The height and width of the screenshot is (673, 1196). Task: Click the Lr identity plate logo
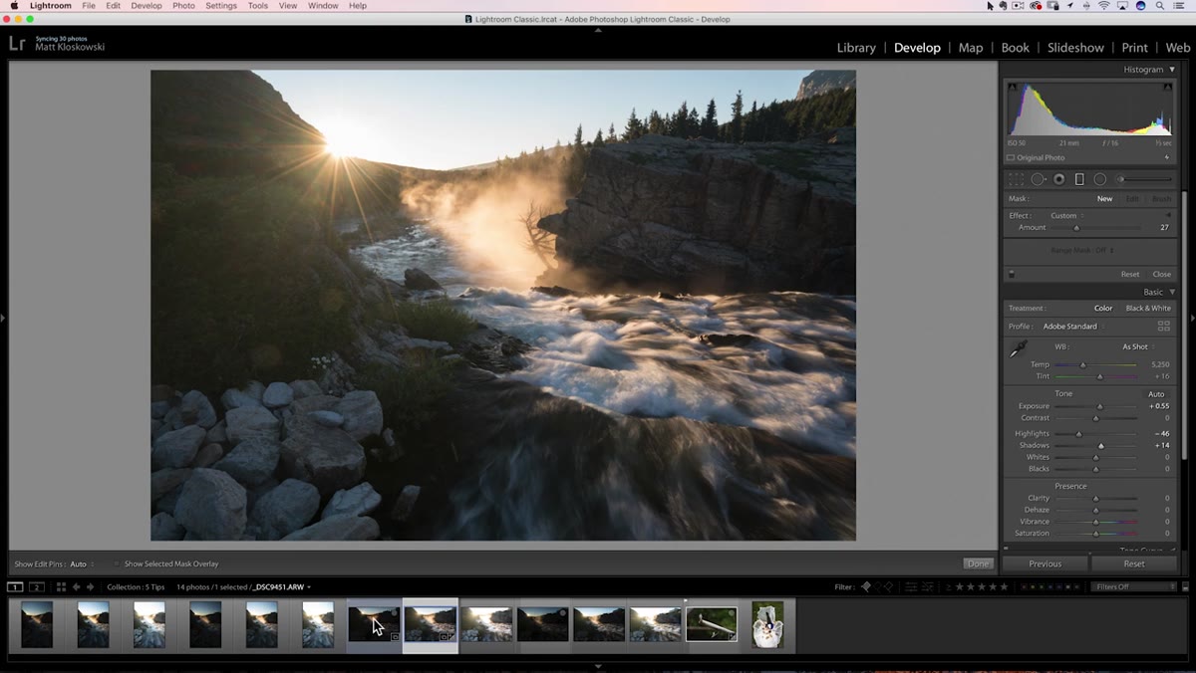coord(17,43)
